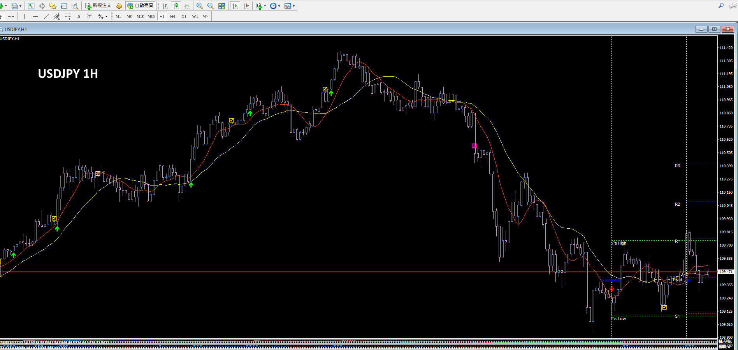Viewport: 738px width, 350px height.
Task: Select the horizontal line drawing tool
Action: pos(35,16)
